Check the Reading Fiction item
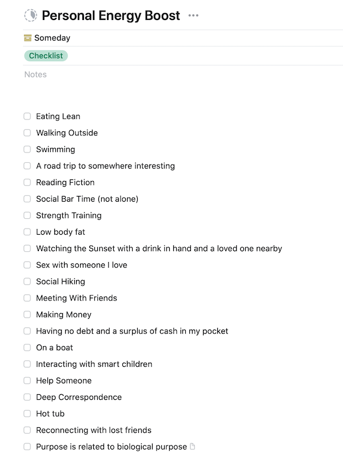343x469 pixels. 27,183
